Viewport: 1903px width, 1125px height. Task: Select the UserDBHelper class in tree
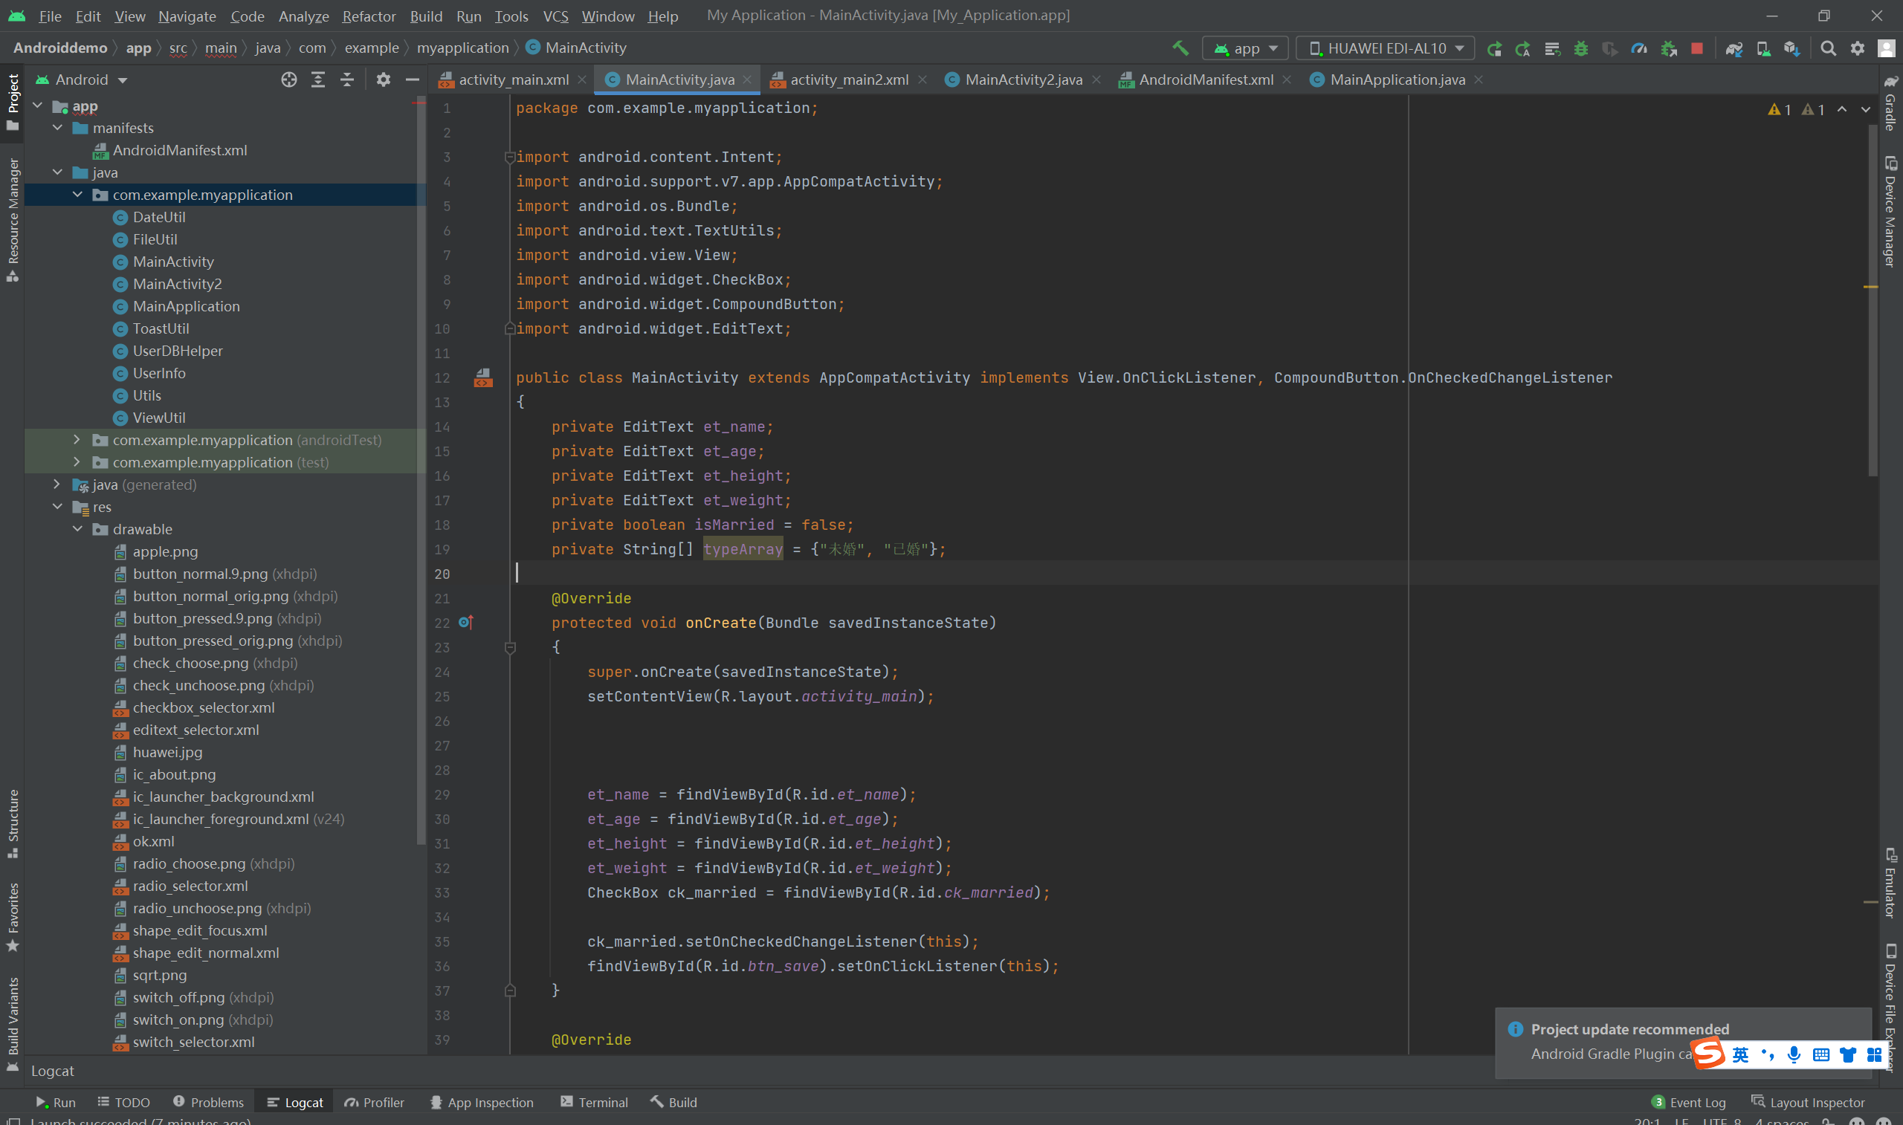pyautogui.click(x=178, y=351)
